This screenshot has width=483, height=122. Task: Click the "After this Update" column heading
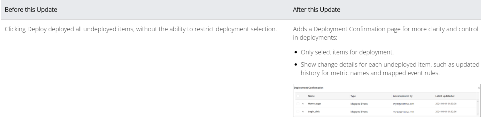tap(316, 10)
